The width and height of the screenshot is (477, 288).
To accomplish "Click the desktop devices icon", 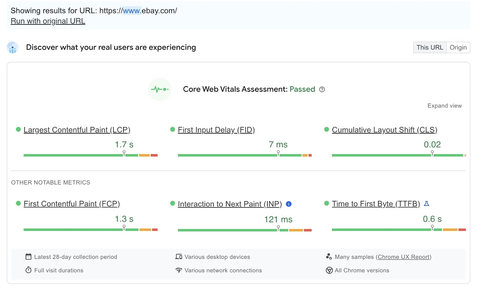I will 179,256.
